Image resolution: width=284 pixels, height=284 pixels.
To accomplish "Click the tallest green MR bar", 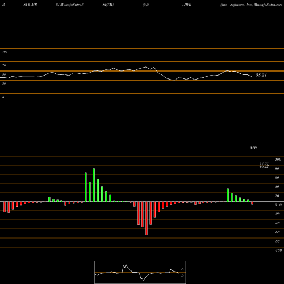I will [94, 185].
